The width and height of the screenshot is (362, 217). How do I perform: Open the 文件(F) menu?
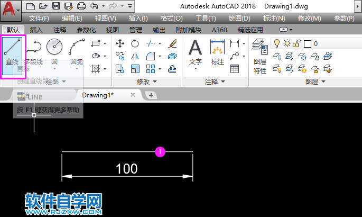(x=39, y=19)
